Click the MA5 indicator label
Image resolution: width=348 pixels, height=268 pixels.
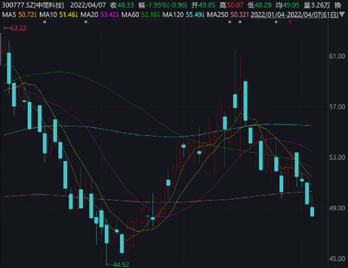pos(9,15)
